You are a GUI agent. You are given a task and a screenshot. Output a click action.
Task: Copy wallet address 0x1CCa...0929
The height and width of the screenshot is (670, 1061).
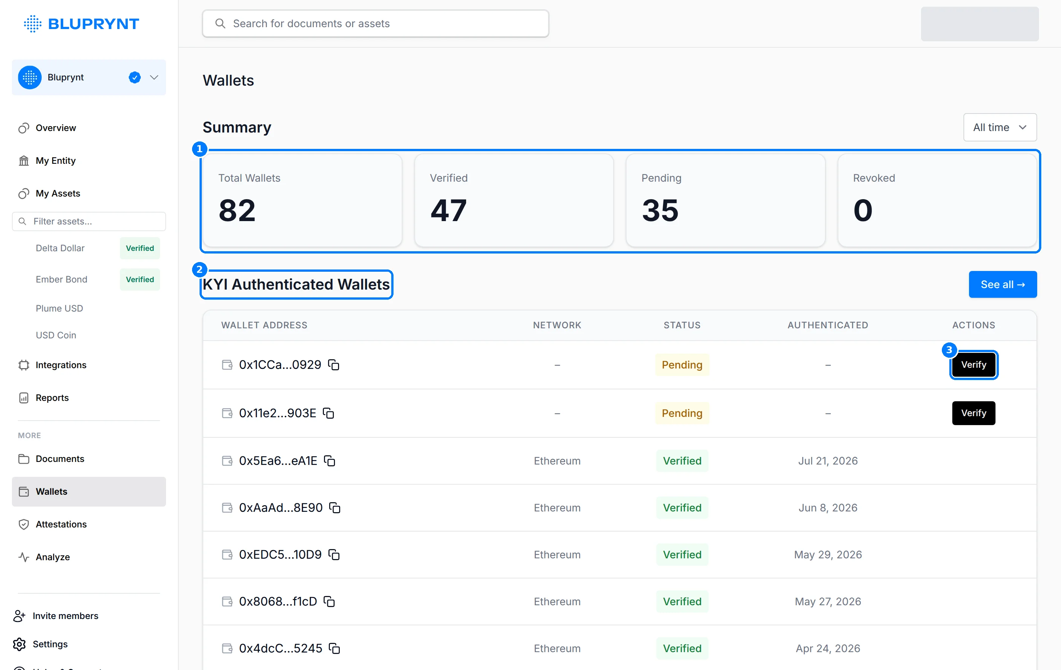[x=334, y=365]
